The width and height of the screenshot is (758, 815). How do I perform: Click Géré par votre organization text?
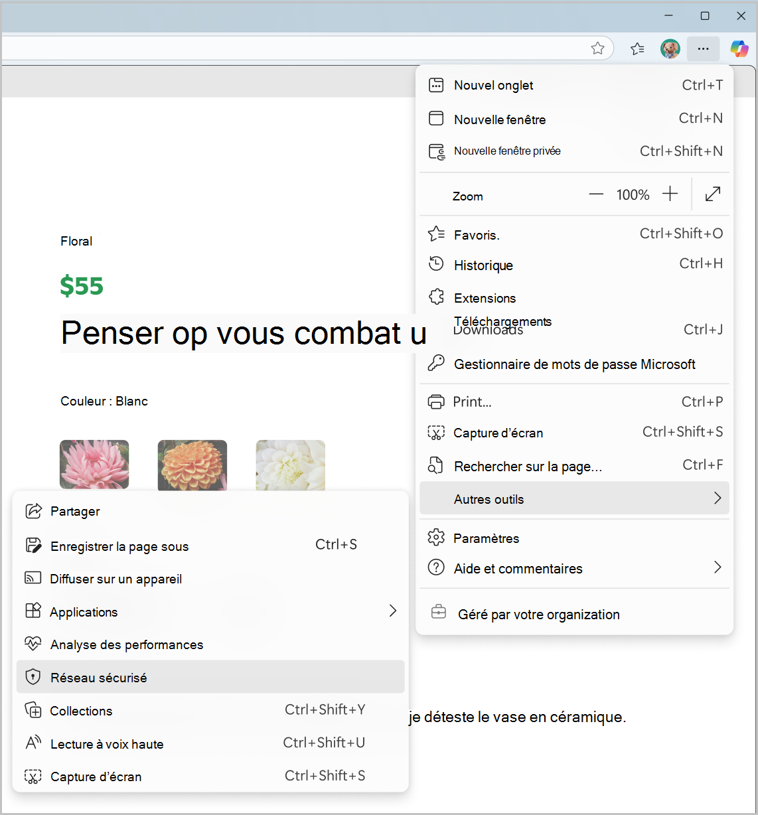point(539,615)
